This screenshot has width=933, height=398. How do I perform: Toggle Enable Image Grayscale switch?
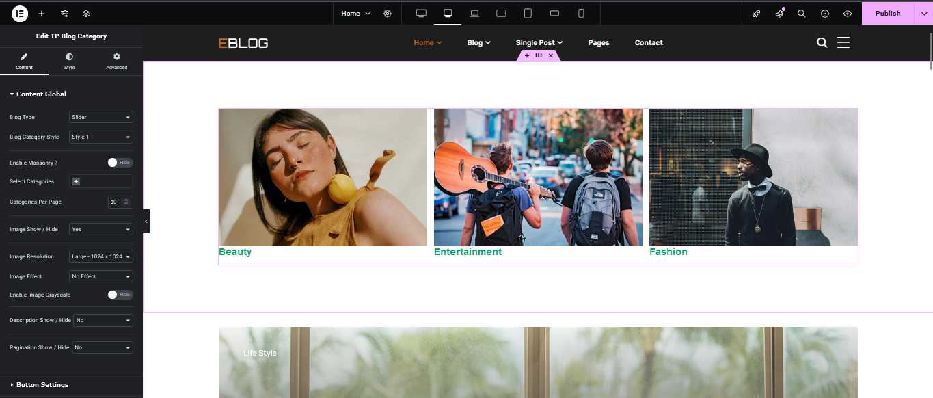(120, 295)
